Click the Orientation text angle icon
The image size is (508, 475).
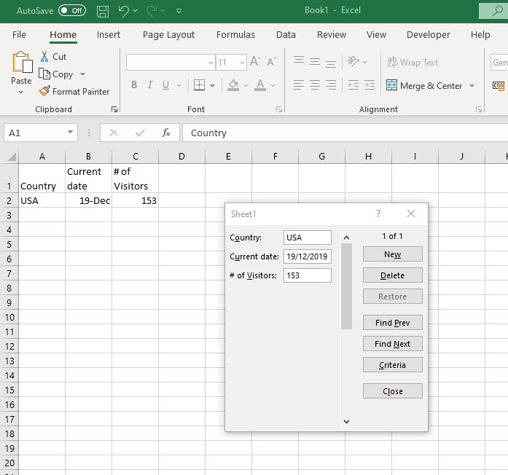[353, 61]
